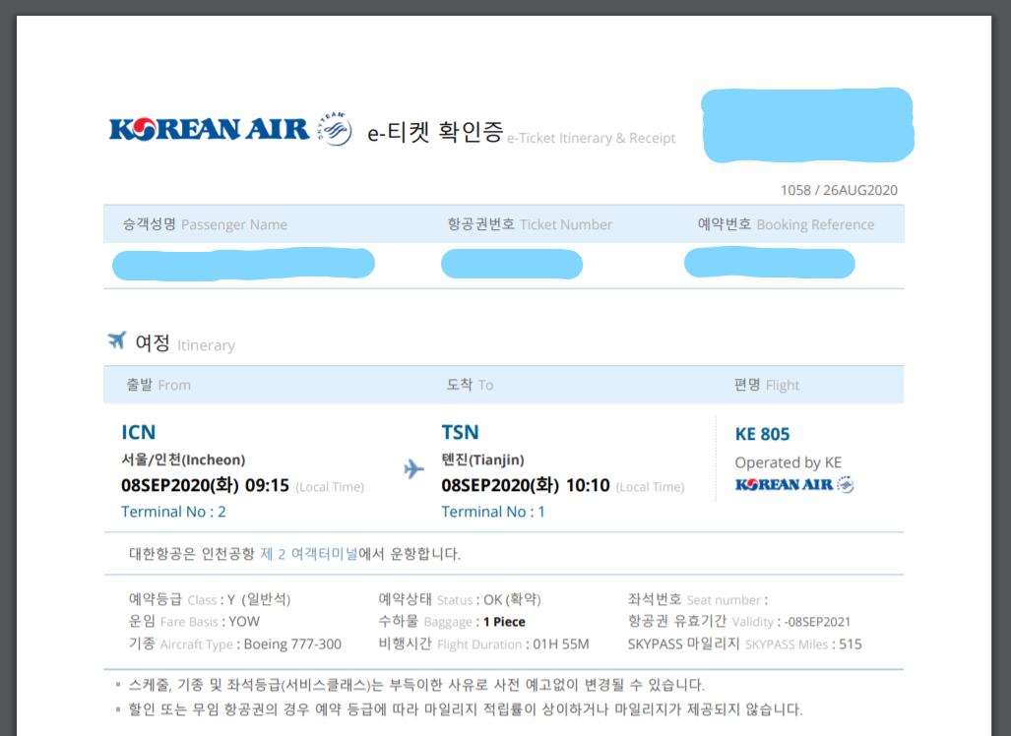Click the SkyTeam emblem beside the logo

point(335,128)
